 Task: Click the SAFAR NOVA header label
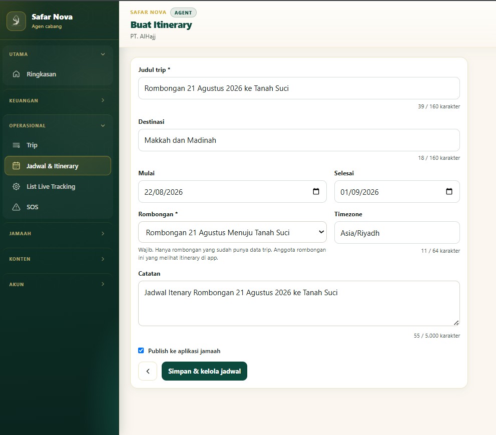pos(148,12)
